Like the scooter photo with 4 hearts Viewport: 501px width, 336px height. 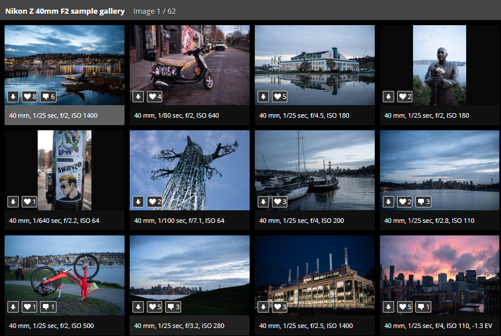pos(154,96)
